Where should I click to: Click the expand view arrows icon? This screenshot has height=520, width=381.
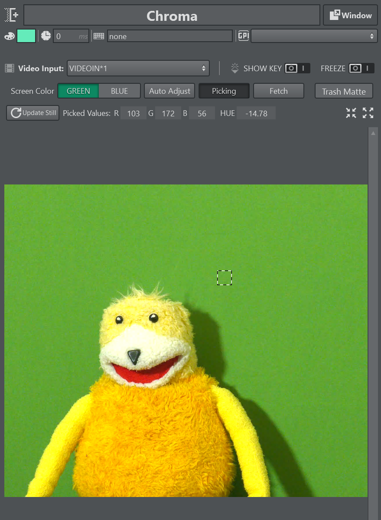[368, 113]
